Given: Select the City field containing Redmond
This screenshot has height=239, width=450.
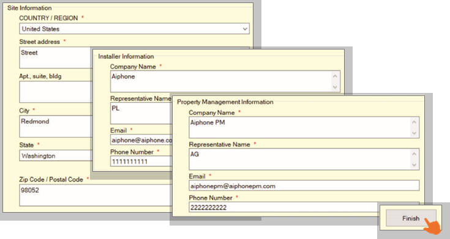Looking at the screenshot, I should pyautogui.click(x=54, y=127).
